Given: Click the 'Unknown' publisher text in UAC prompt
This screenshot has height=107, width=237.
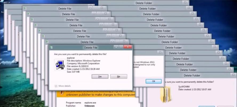Looking at the screenshot, I should click(90, 106).
